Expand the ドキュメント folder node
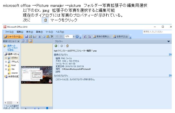The width and height of the screenshot is (175, 113). click(6, 62)
